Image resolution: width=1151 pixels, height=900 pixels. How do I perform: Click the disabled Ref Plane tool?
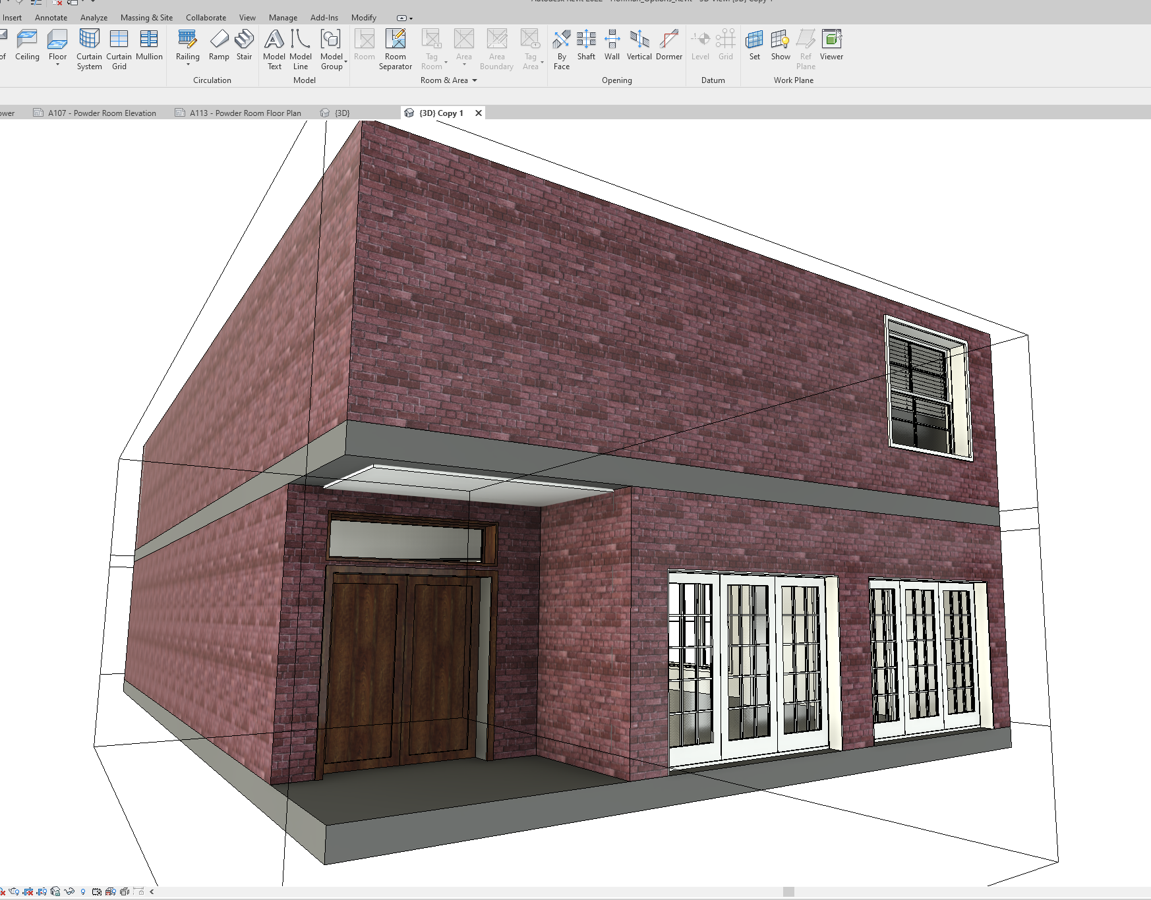806,50
